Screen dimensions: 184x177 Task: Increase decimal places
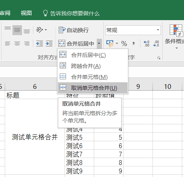click(147, 44)
